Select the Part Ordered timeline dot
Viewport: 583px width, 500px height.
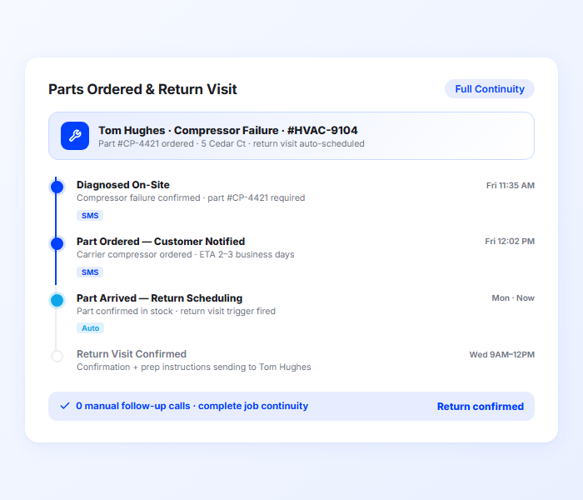57,243
